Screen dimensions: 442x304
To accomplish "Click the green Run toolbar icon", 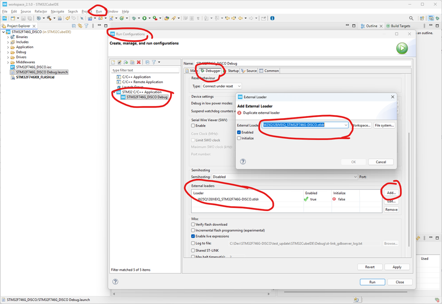I will [x=144, y=18].
